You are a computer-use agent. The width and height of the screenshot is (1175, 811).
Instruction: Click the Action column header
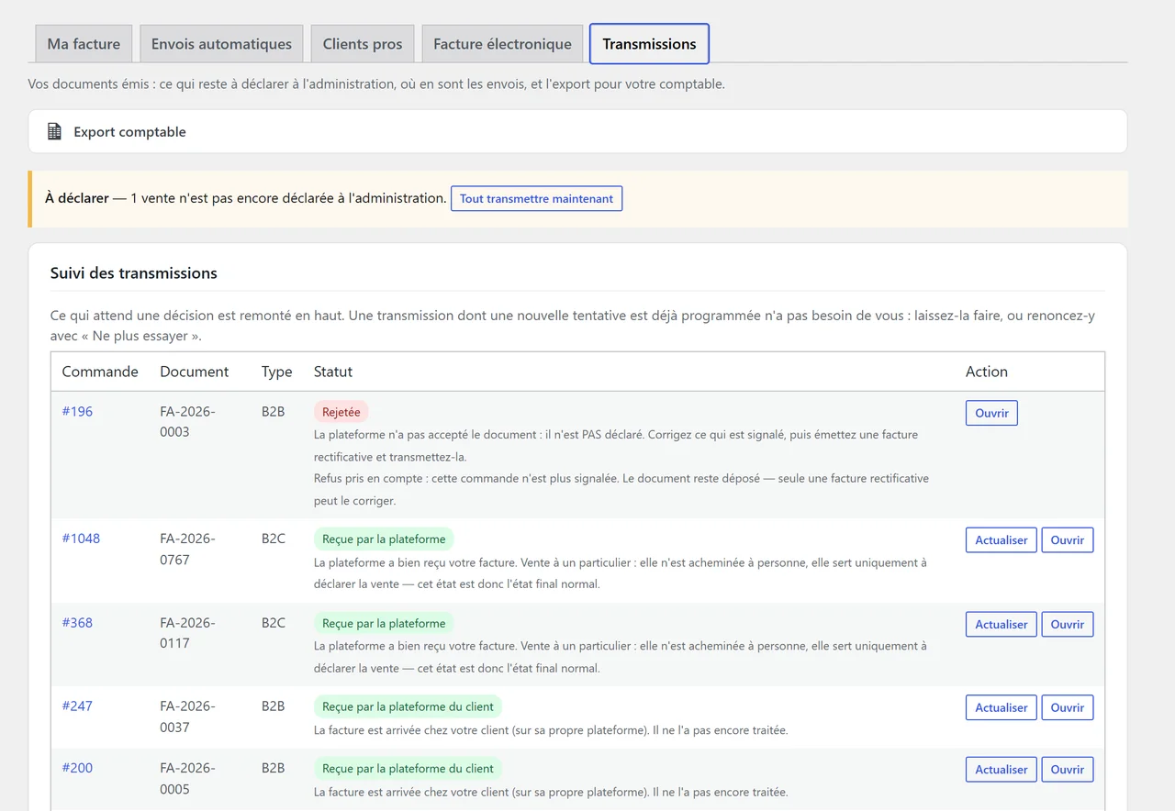pos(987,372)
